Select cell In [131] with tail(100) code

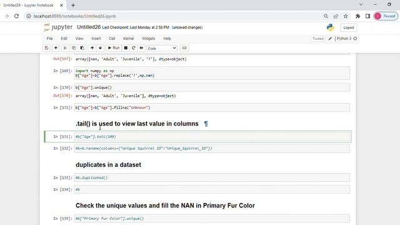click(x=212, y=137)
